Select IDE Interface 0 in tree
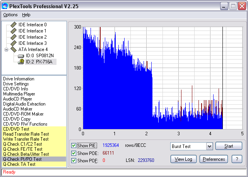Screen dimensions: 248x177 coord(32,25)
